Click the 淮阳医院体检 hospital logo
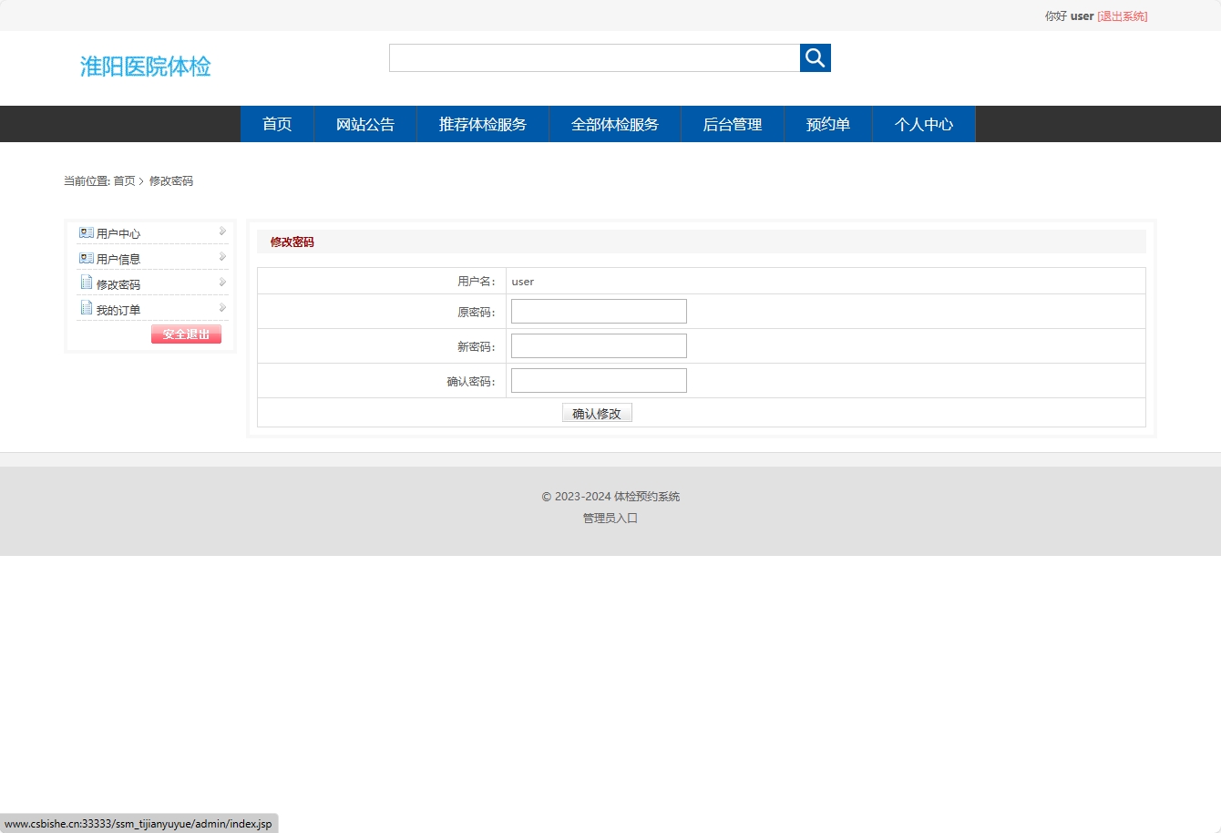Screen dimensions: 1221x833 (146, 67)
